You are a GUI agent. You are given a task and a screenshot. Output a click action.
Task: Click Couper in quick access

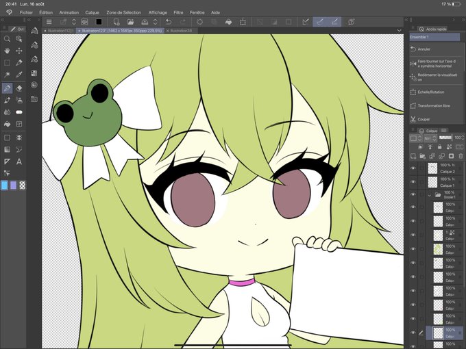point(424,119)
